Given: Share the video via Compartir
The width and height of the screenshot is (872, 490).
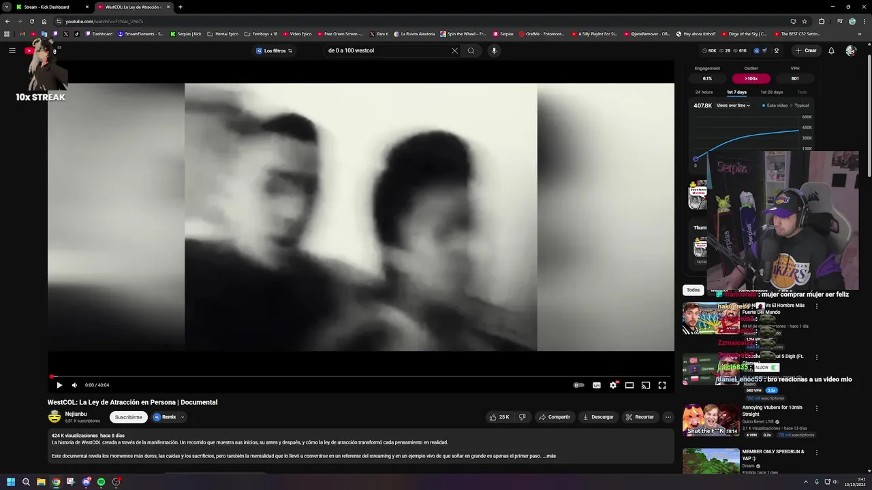Looking at the screenshot, I should pyautogui.click(x=554, y=417).
